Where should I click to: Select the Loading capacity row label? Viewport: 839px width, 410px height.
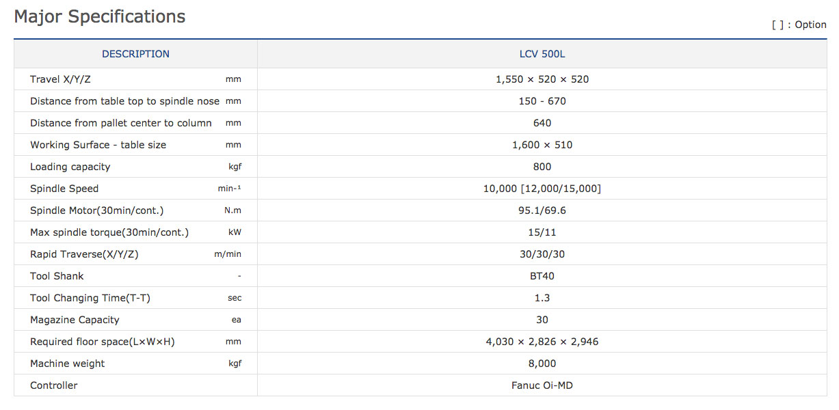pos(70,167)
